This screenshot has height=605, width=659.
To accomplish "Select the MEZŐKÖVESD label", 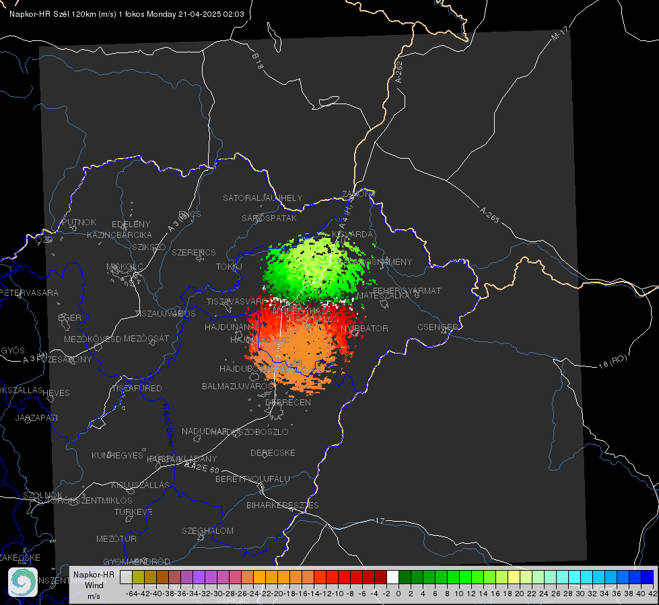I will [93, 339].
